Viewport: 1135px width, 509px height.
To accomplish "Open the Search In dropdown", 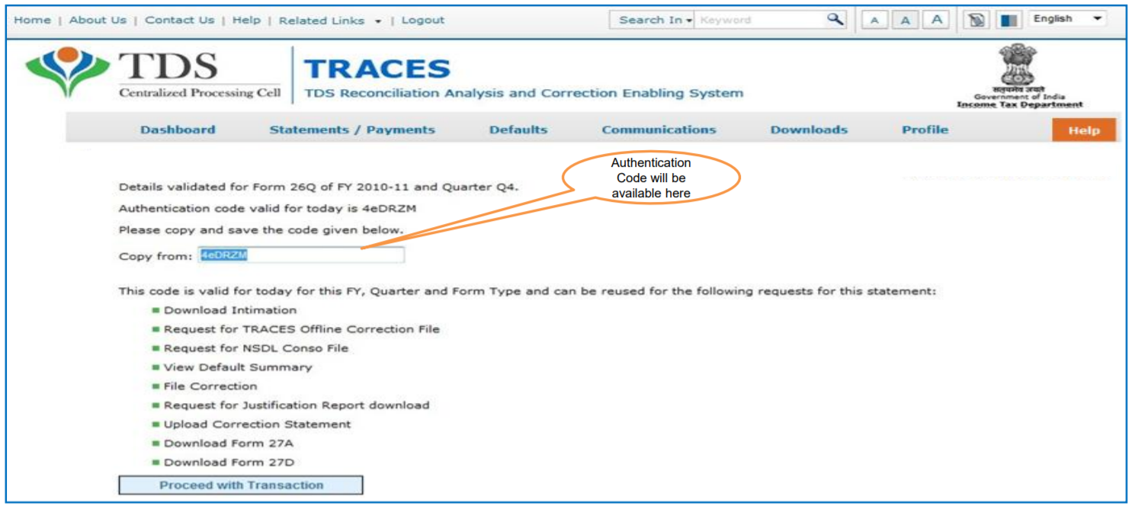I will point(654,21).
